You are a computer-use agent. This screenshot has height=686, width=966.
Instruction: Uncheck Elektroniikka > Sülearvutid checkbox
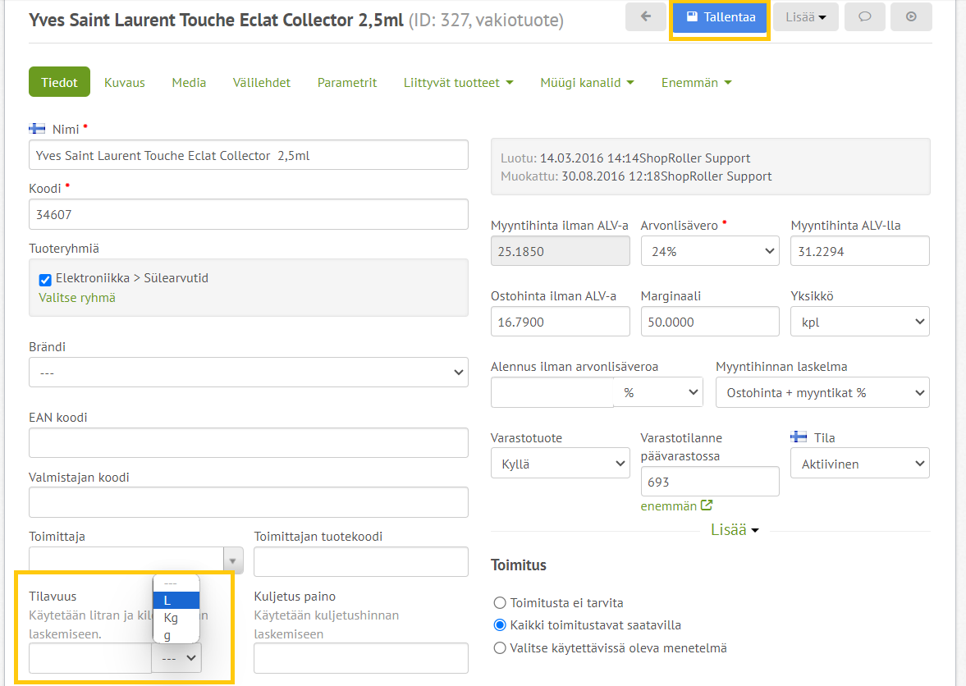(45, 280)
